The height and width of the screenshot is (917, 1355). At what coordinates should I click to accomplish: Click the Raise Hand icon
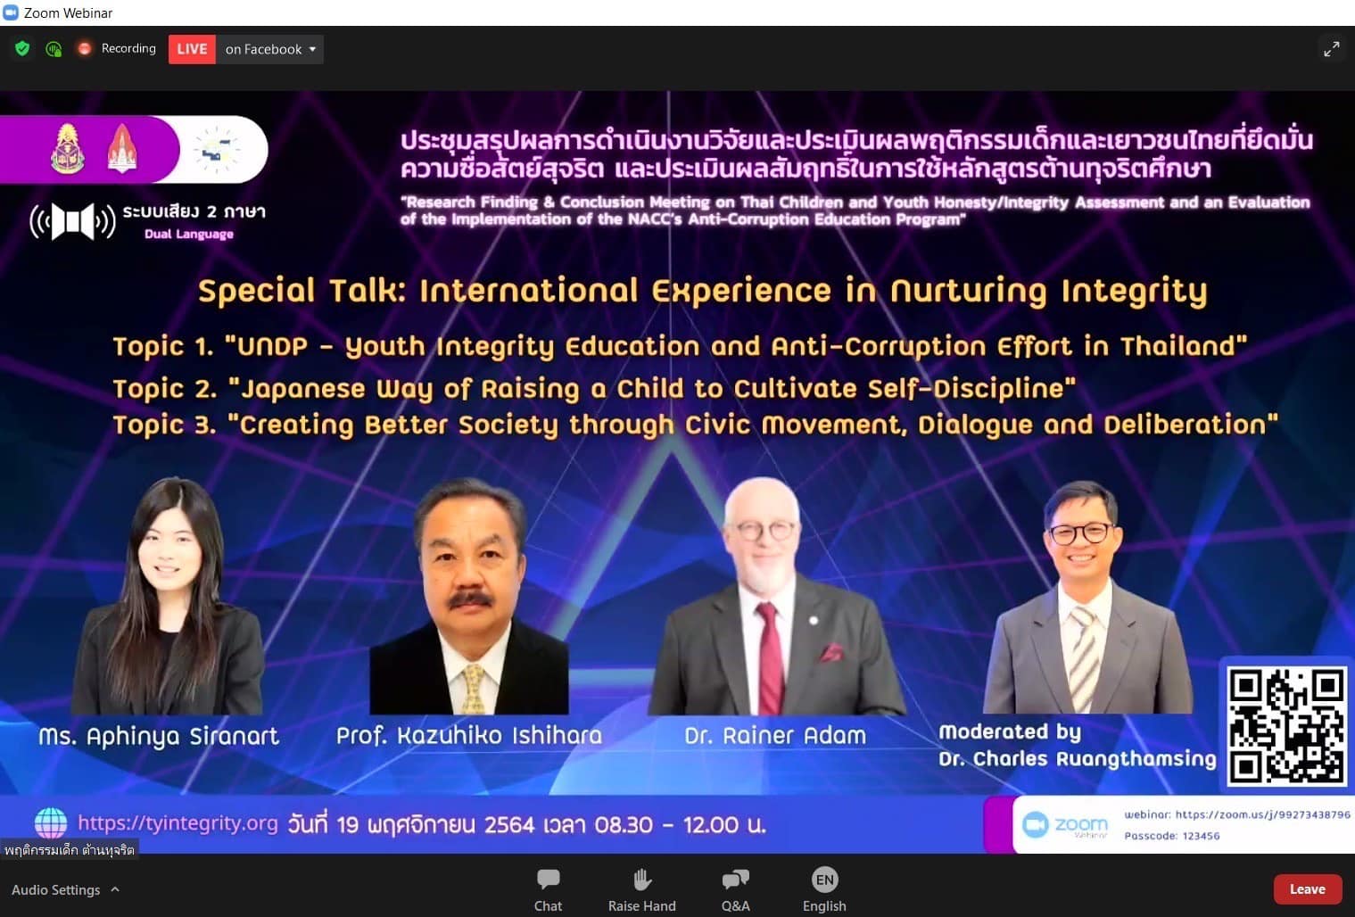(x=642, y=880)
